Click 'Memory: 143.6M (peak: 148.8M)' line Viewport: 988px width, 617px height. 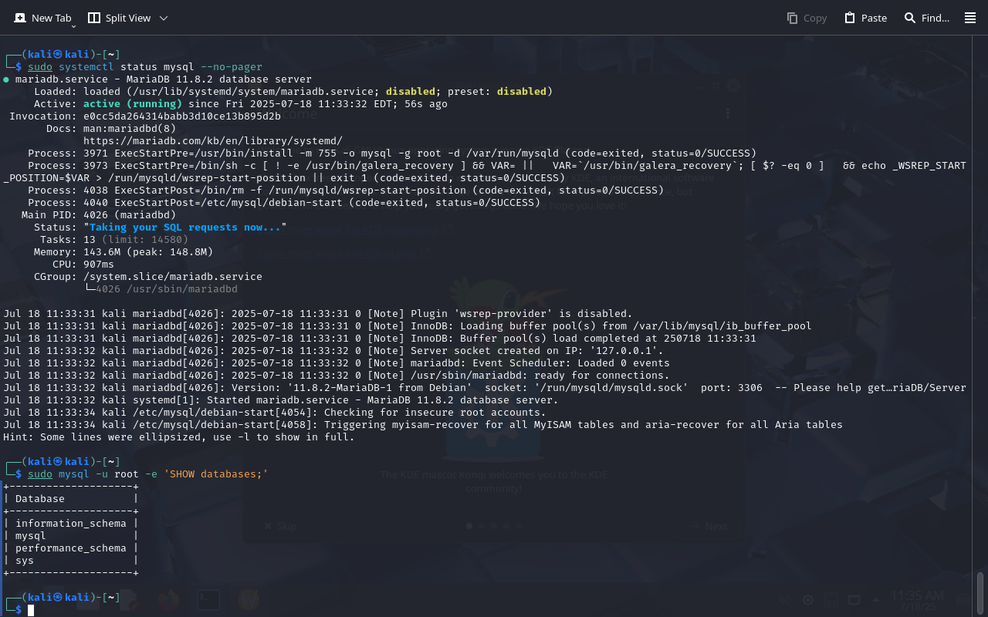click(123, 252)
